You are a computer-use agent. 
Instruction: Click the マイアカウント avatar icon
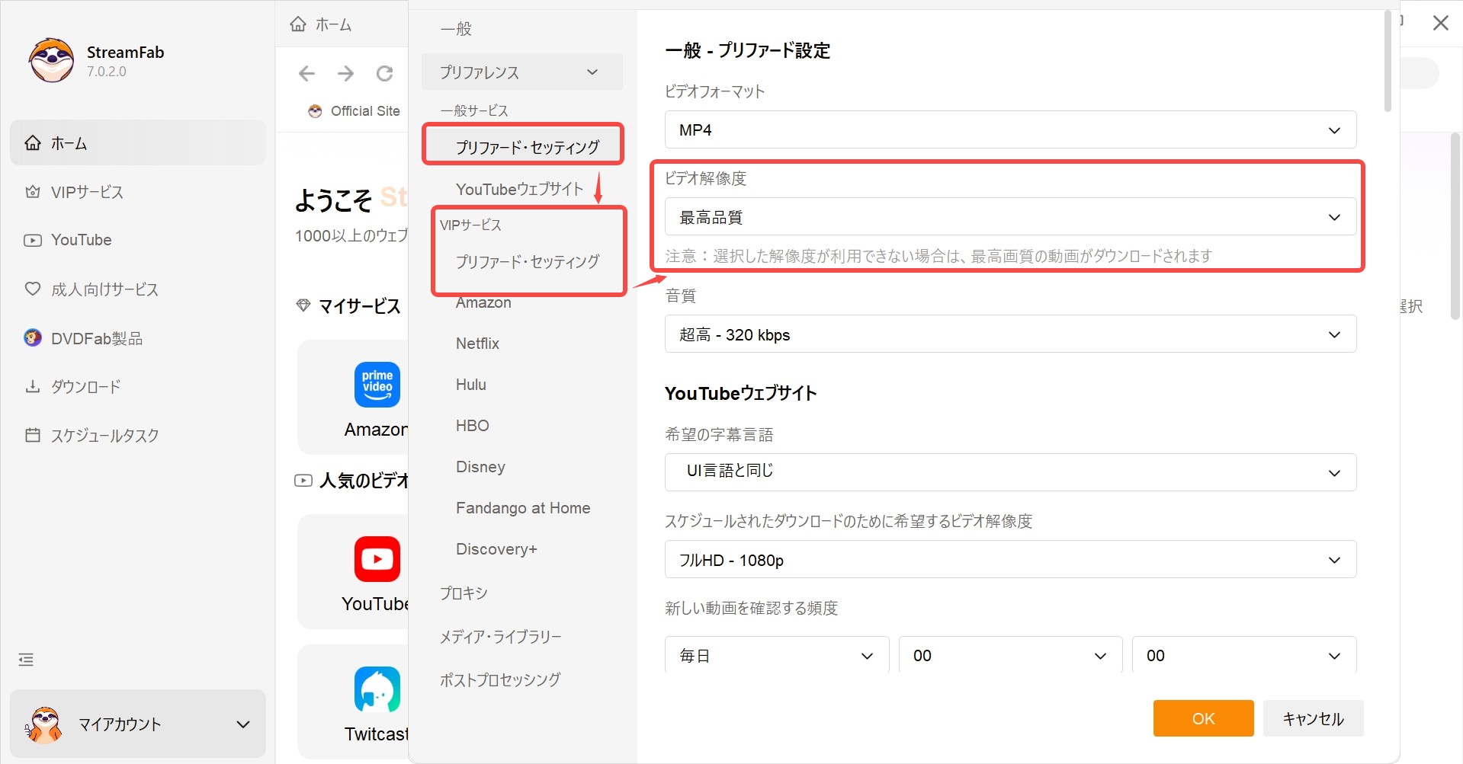point(45,724)
